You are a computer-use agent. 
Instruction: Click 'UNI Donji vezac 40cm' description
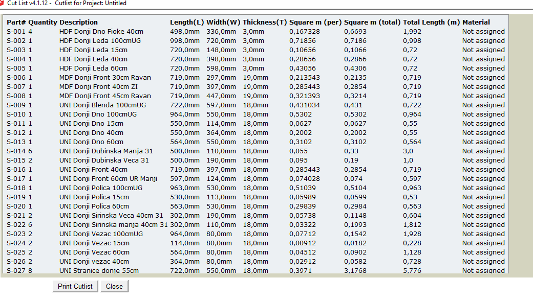(94, 261)
